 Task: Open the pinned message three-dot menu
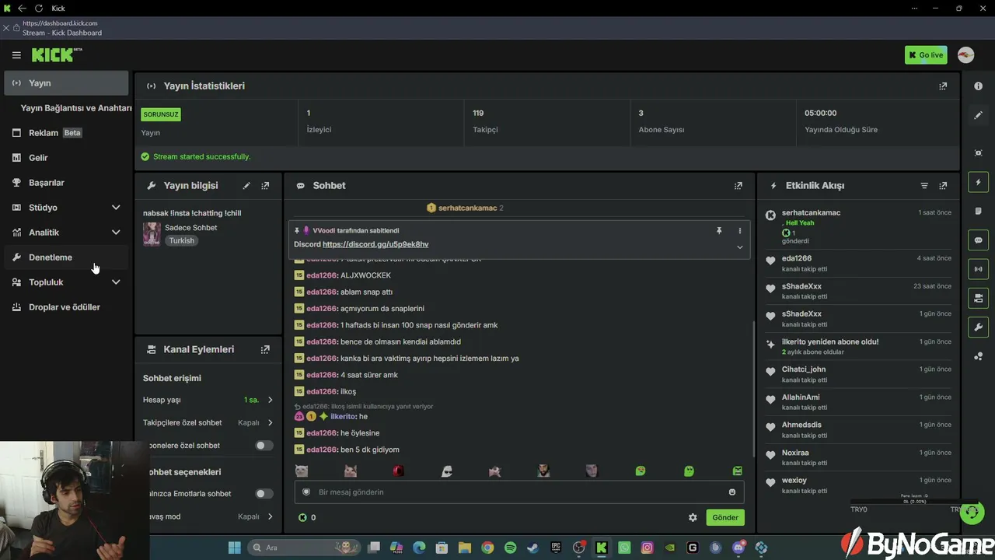tap(739, 231)
